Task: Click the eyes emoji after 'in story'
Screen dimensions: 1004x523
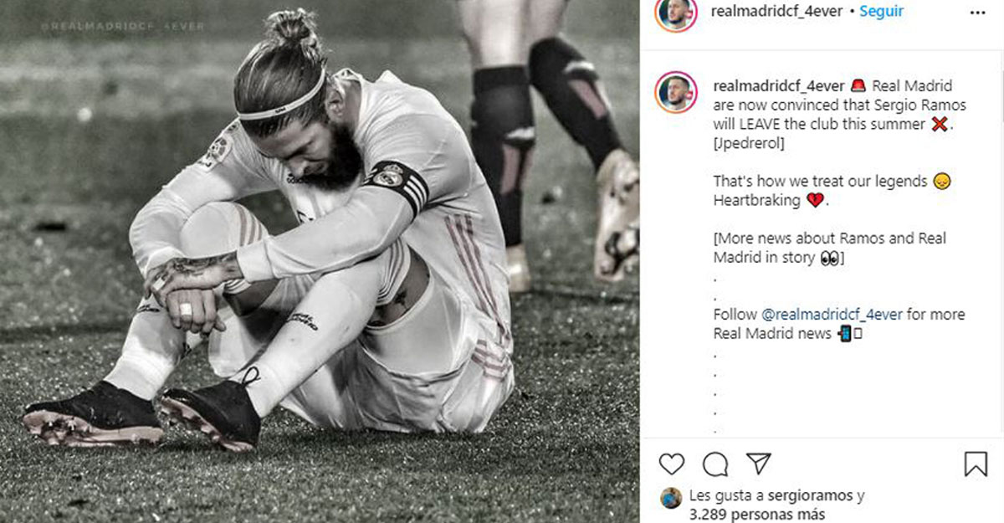Action: [829, 258]
